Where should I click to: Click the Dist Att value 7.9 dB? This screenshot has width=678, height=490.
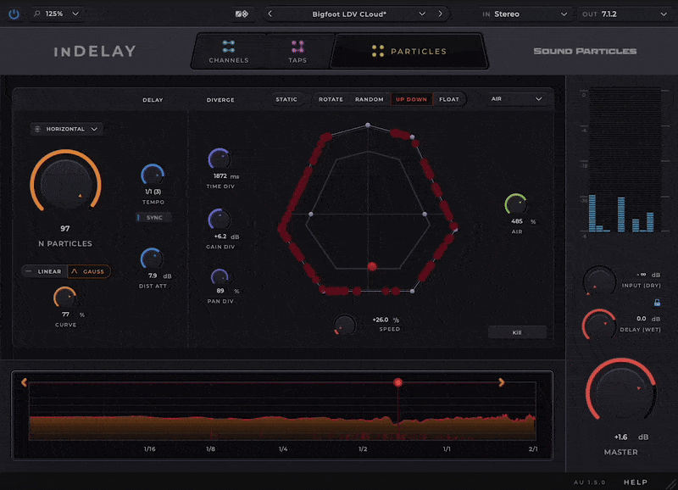[x=159, y=276]
